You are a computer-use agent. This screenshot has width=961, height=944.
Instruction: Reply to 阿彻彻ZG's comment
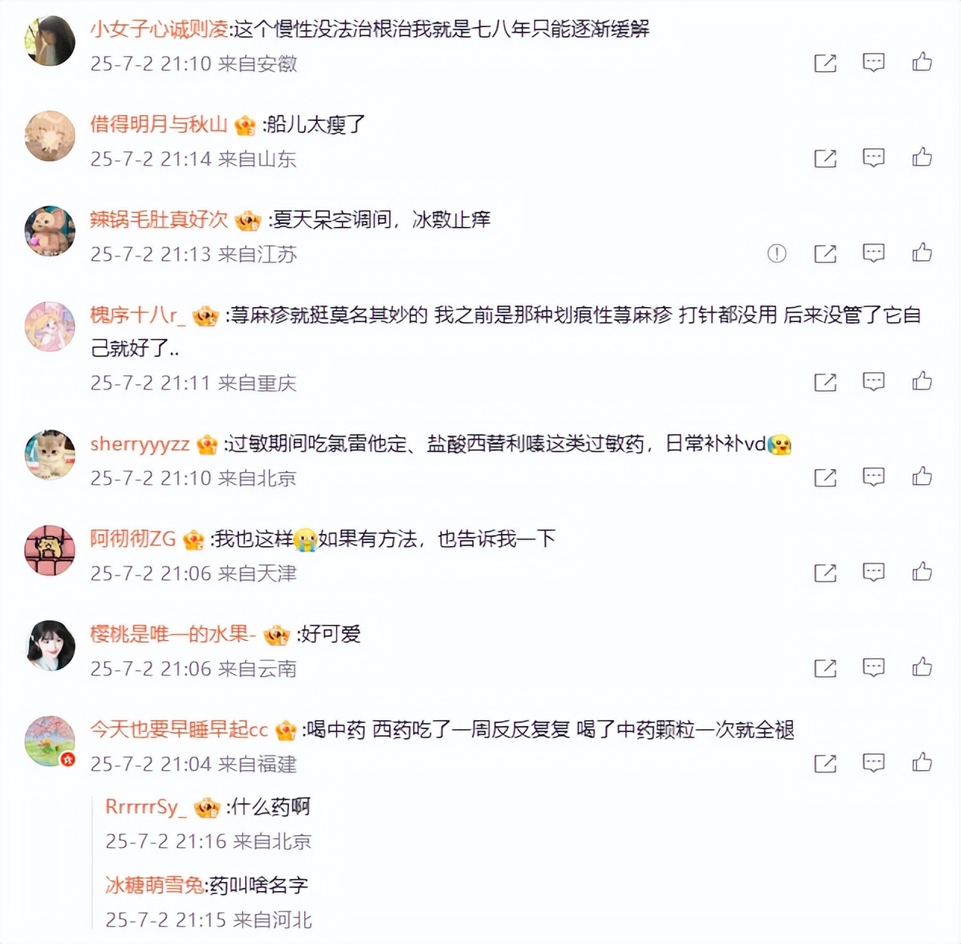coord(873,573)
